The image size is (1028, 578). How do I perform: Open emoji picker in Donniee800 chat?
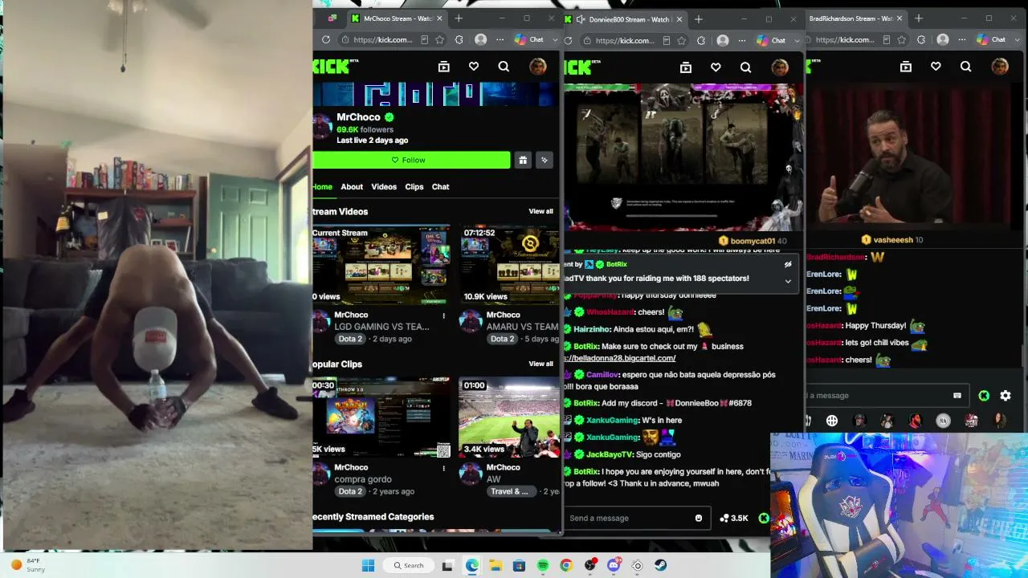pyautogui.click(x=699, y=518)
